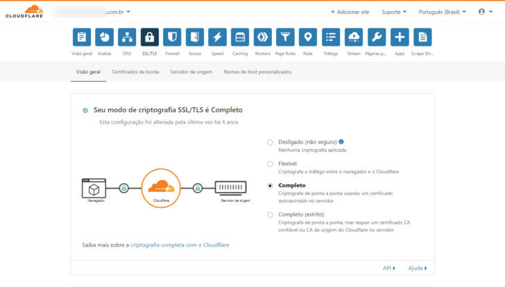Click the Navegador browser diagram image

94,190
